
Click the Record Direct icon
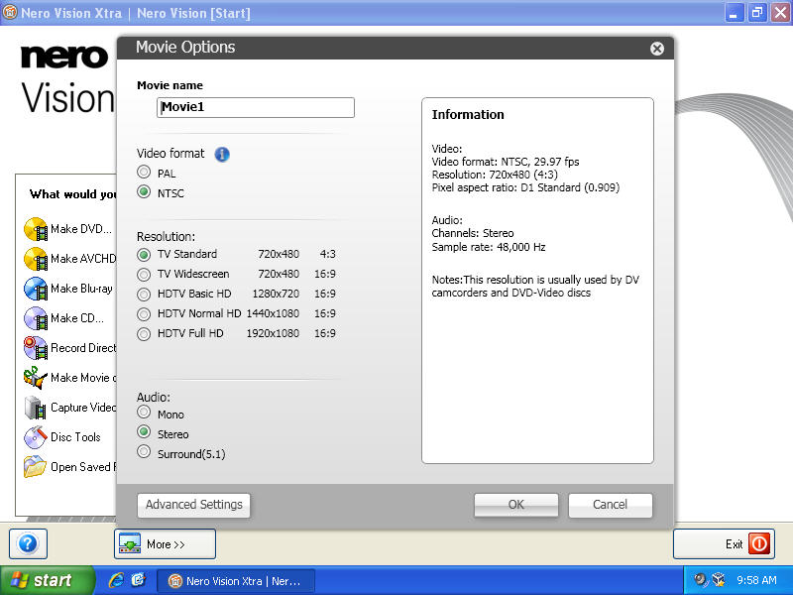36,348
